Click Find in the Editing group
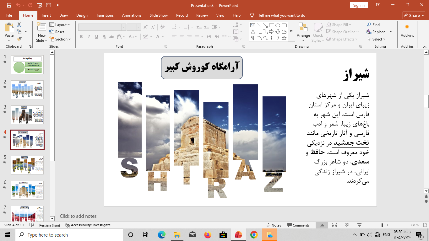This screenshot has width=429, height=241. [373, 24]
